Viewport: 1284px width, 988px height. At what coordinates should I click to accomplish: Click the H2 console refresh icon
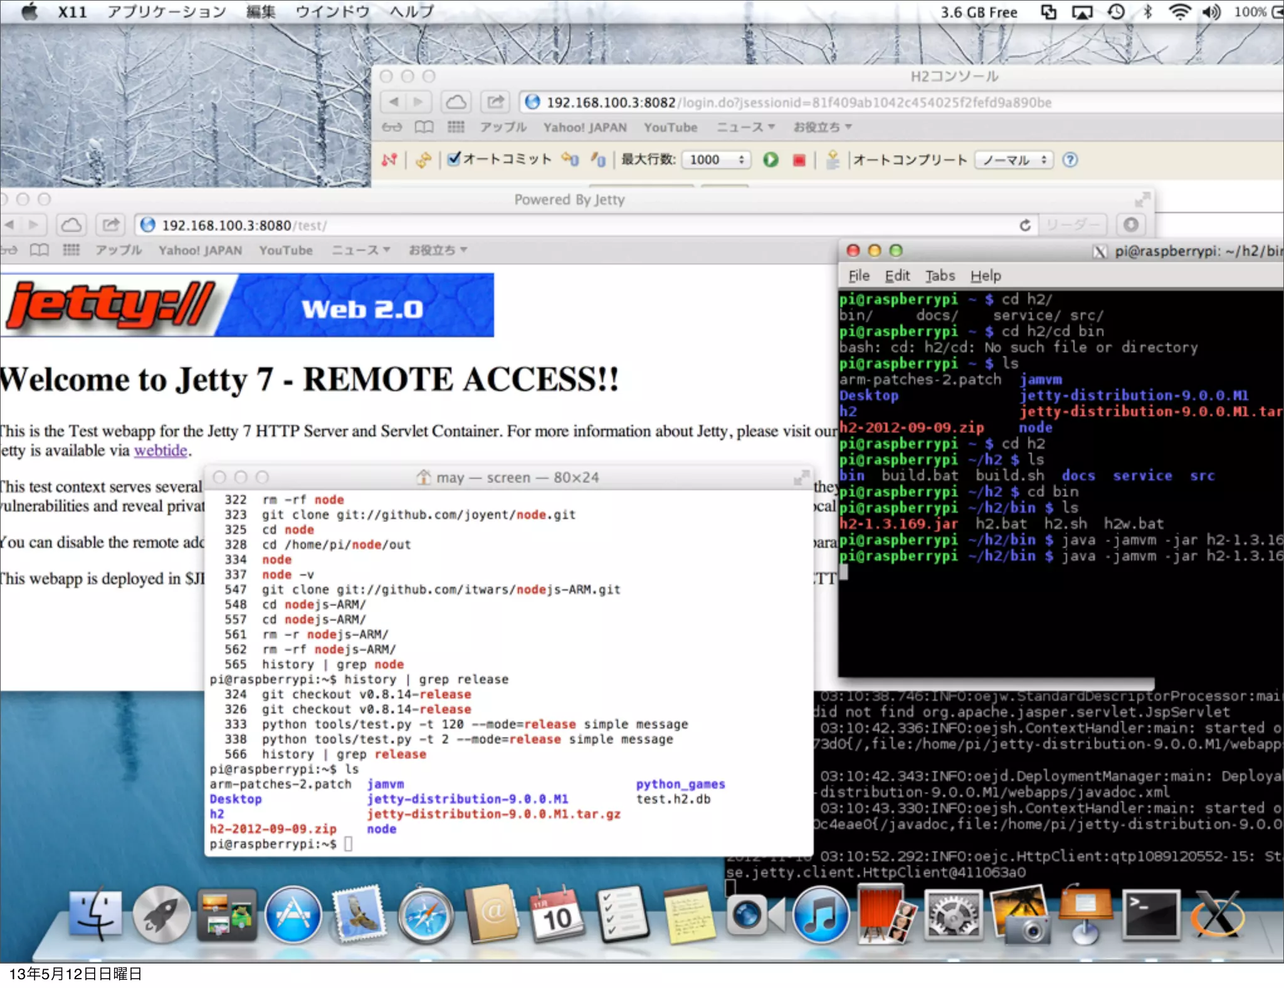coord(423,160)
